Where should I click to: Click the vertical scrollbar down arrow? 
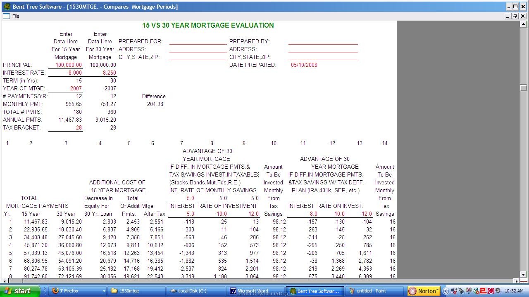coord(524,274)
